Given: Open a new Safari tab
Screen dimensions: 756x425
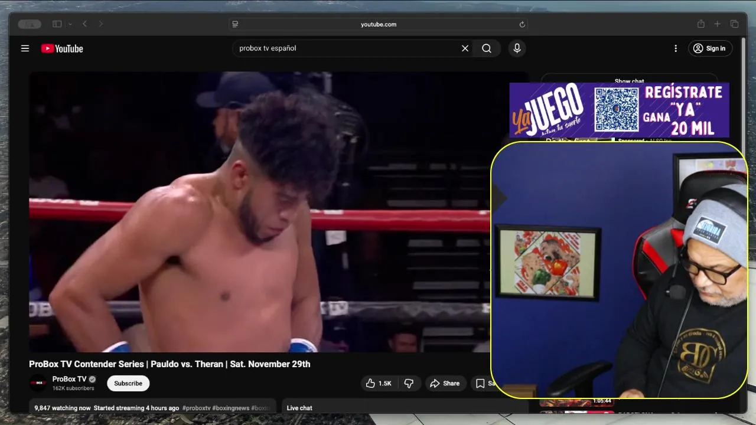Looking at the screenshot, I should [718, 24].
